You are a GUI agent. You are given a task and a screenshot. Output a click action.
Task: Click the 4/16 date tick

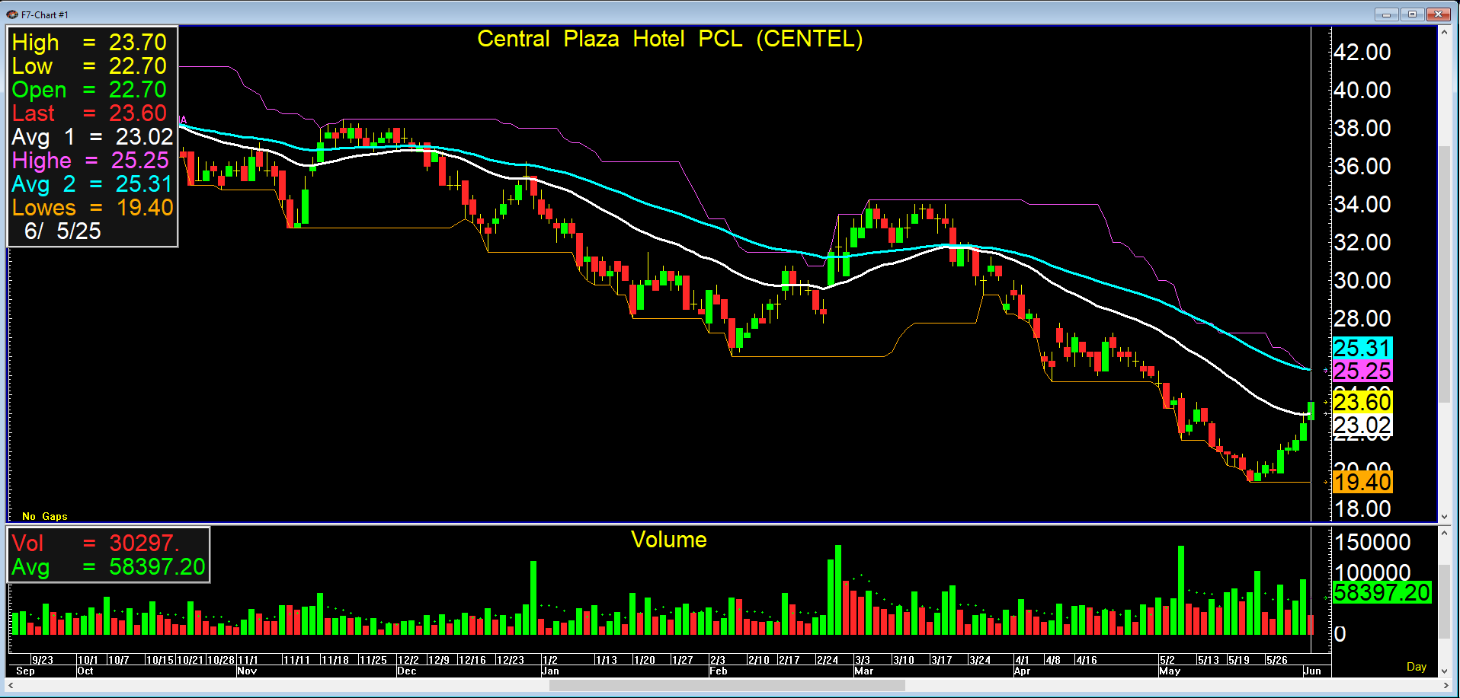[1087, 660]
